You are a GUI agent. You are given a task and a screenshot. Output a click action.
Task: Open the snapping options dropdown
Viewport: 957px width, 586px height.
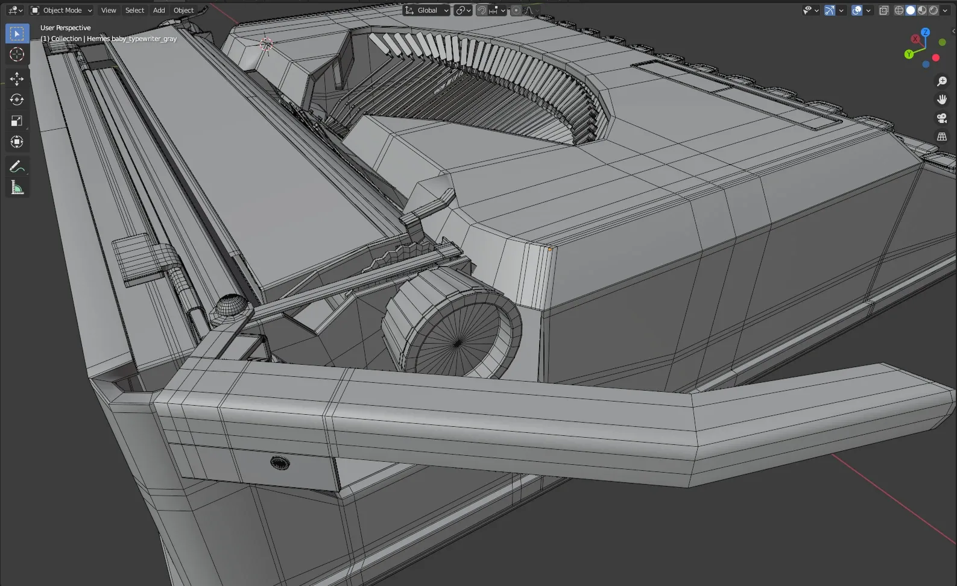[x=497, y=10]
